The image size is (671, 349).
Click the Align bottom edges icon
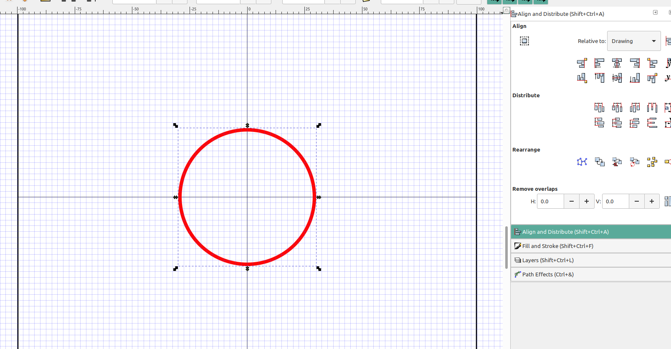[635, 78]
